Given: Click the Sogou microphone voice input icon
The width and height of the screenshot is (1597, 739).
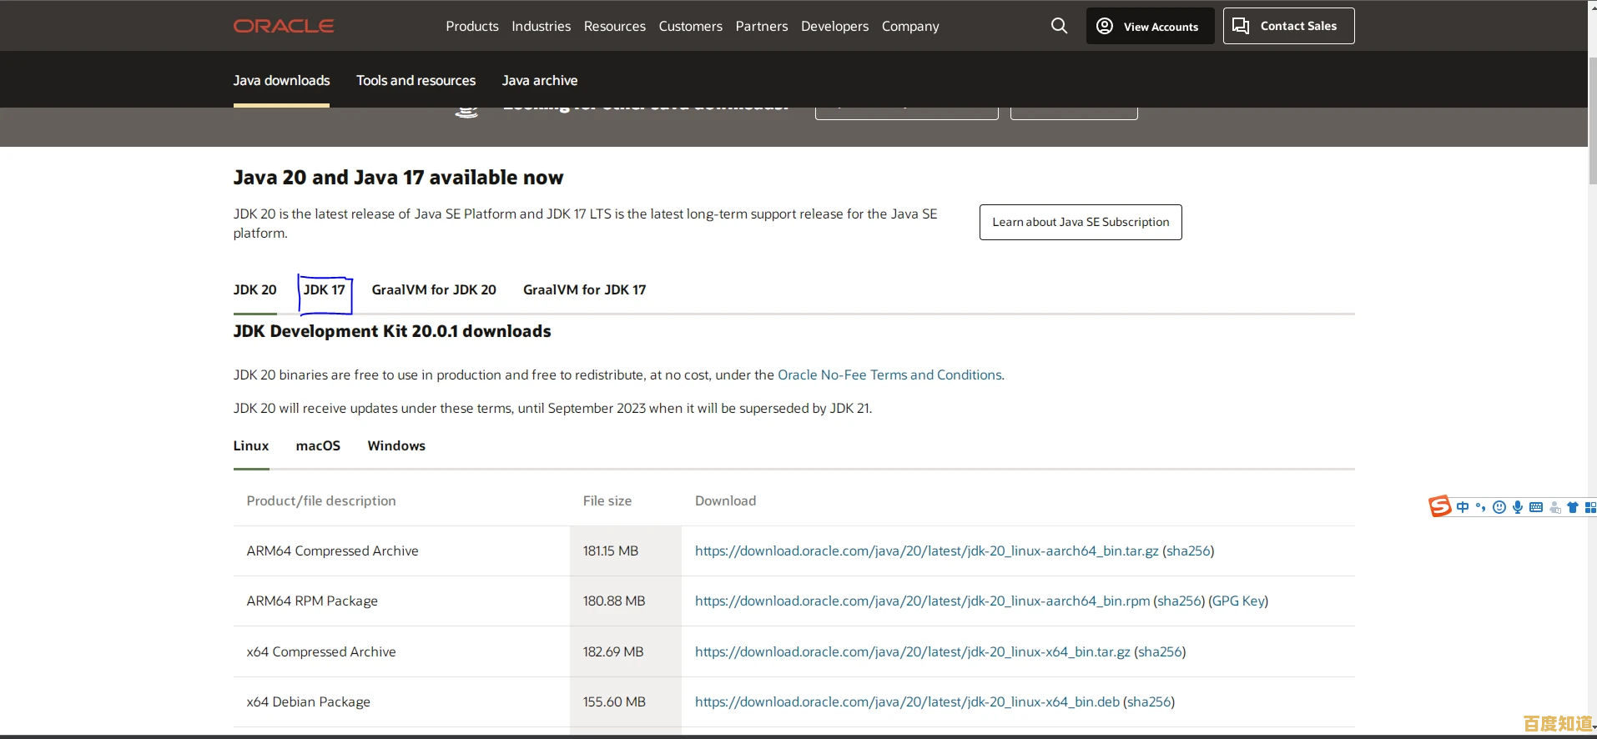Looking at the screenshot, I should click(x=1518, y=507).
